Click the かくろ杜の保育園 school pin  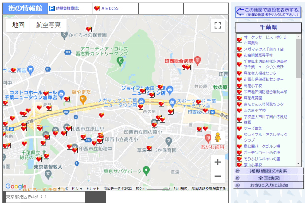64,35
